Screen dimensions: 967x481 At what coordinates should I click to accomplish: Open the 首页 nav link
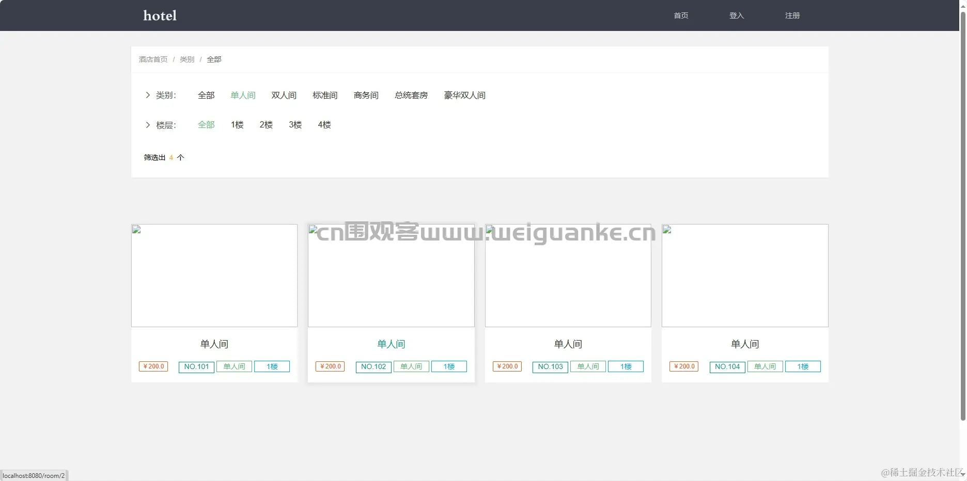tap(681, 15)
